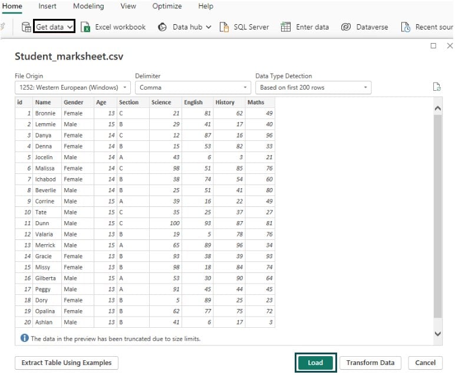455x375 pixels.
Task: Click the SQL Server icon
Action: 224,27
